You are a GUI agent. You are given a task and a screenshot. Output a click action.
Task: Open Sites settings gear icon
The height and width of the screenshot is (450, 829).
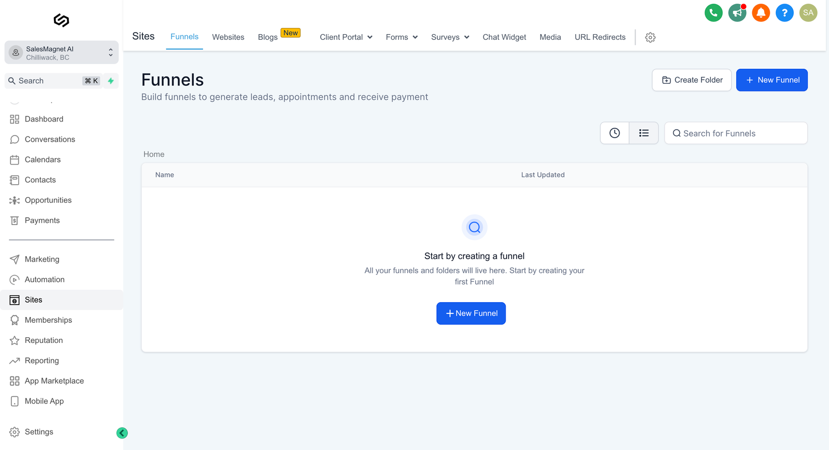(650, 37)
